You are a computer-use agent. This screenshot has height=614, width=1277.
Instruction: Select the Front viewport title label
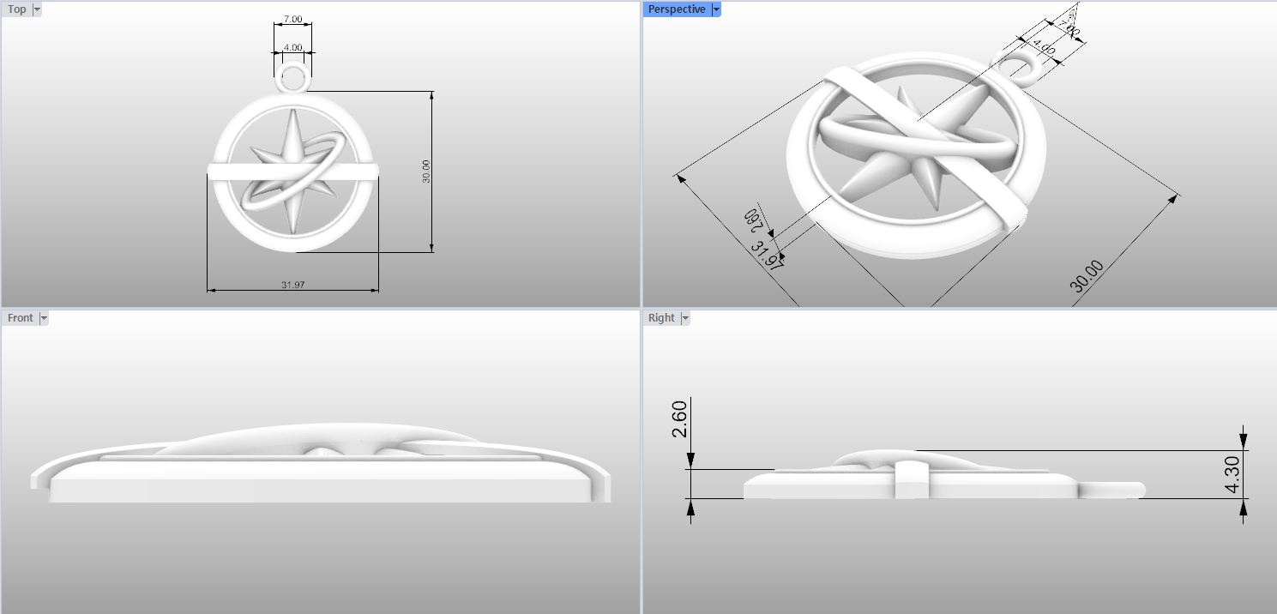point(21,318)
